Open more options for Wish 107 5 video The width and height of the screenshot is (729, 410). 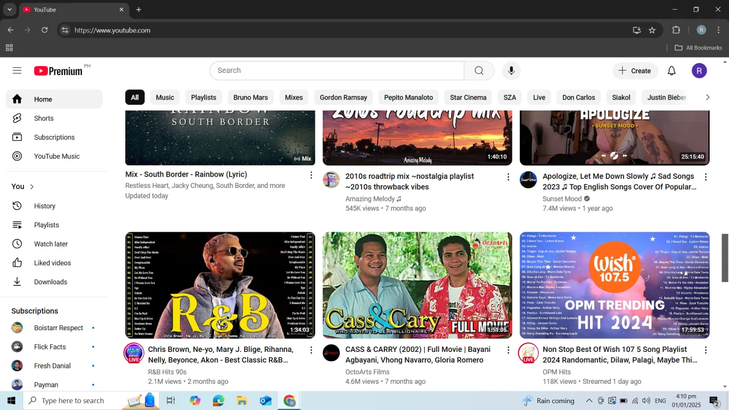(x=706, y=350)
